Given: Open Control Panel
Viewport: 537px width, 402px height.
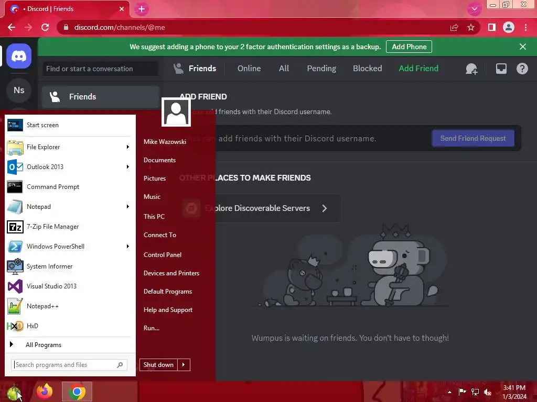Looking at the screenshot, I should pos(163,255).
